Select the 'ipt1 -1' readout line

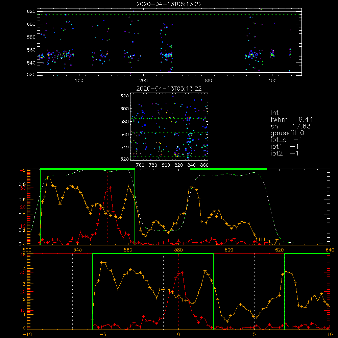point(285,147)
